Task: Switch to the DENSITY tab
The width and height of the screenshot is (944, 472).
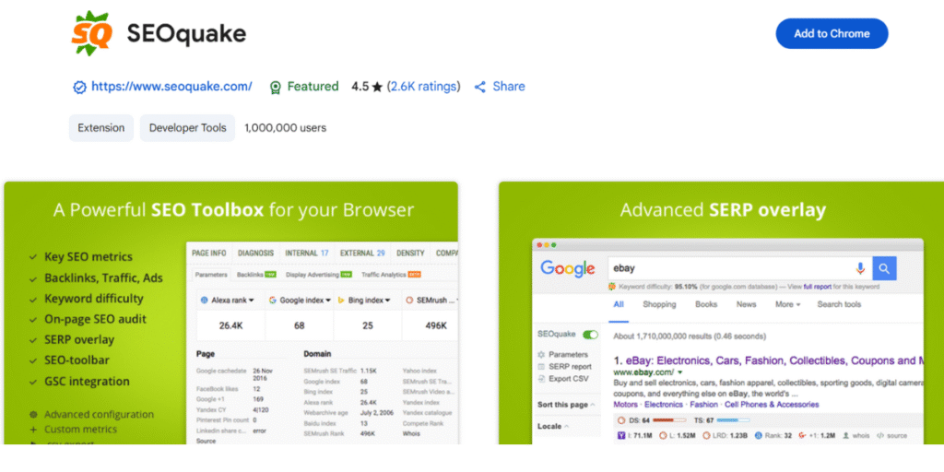Action: [x=410, y=254]
